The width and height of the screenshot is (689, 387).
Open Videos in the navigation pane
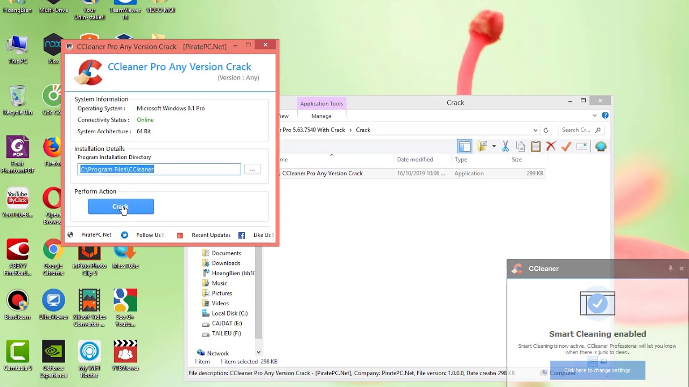coord(220,304)
